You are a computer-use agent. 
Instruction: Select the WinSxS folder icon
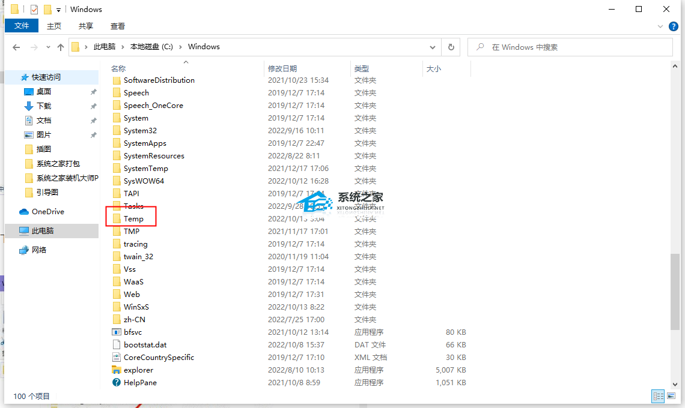pos(117,307)
